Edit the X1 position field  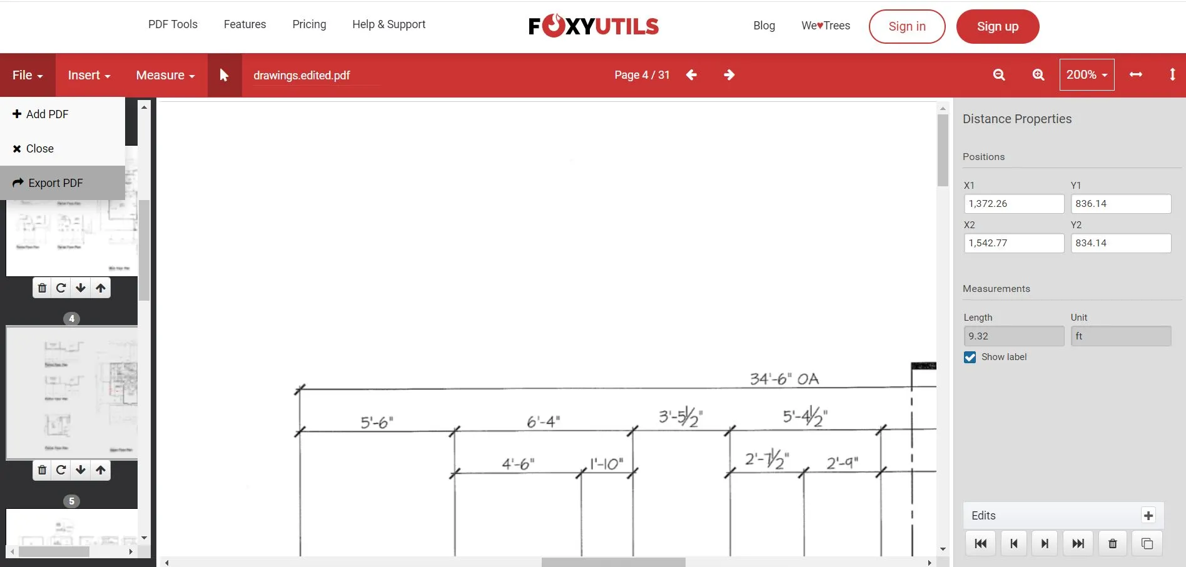click(x=1014, y=203)
